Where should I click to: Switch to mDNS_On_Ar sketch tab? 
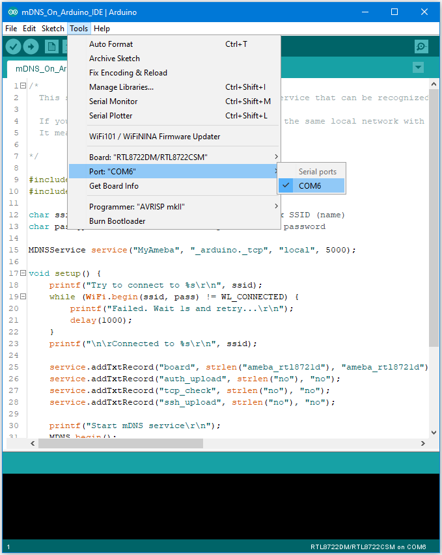(x=37, y=69)
